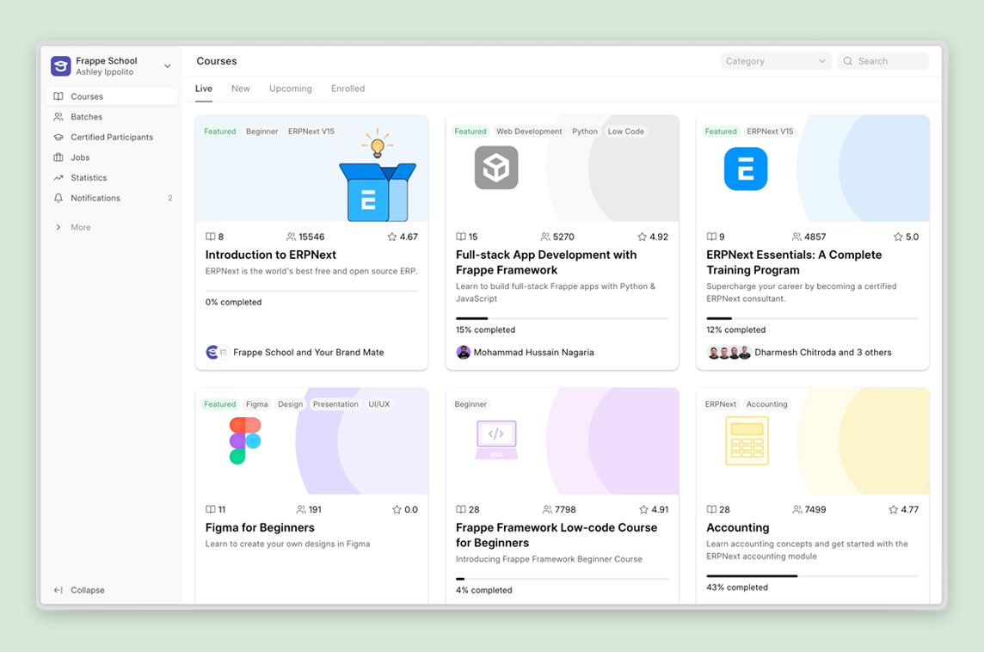The width and height of the screenshot is (984, 652).
Task: Click the 0% completed text
Action: coord(233,302)
